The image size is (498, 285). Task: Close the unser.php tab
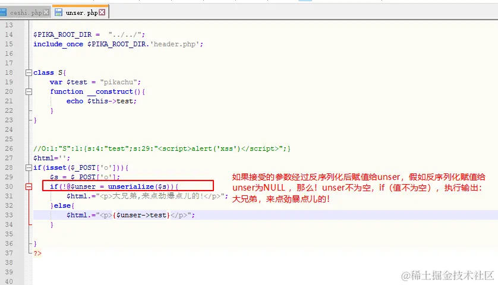102,12
